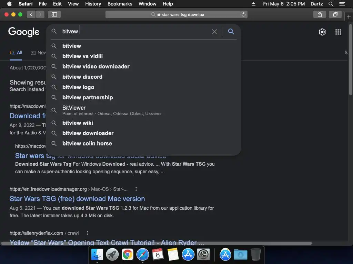Viewport: 353px width, 264px height.
Task: Open the Google apps grid
Action: click(338, 32)
